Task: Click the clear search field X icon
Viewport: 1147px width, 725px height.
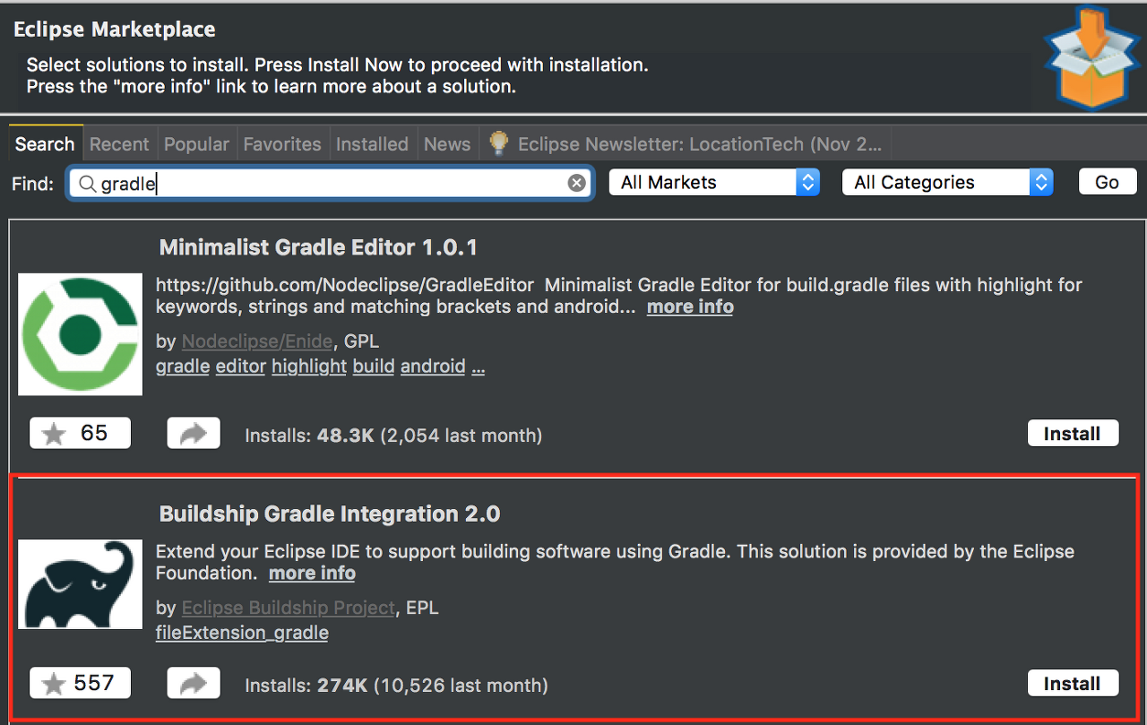Action: point(577,183)
